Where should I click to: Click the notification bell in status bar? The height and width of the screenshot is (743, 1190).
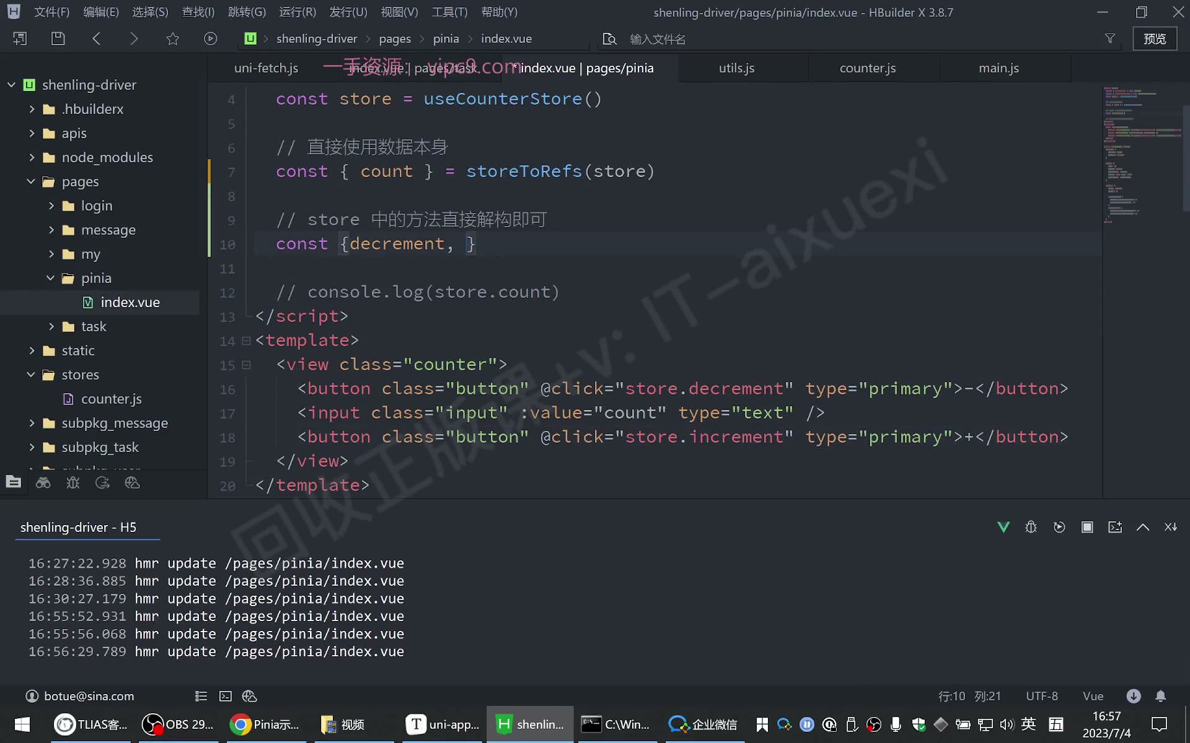coord(1161,696)
